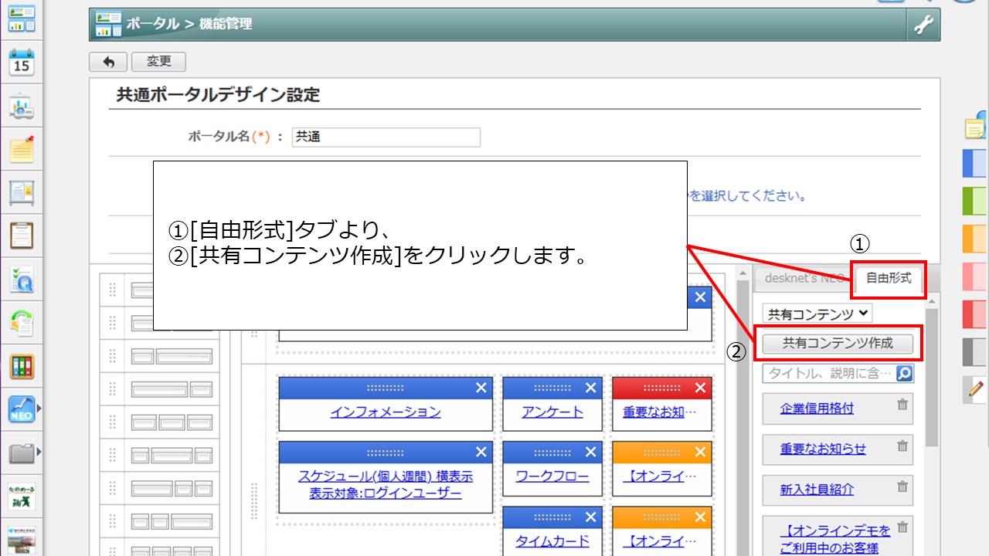Open the たのめーる sidebar icon
Screen dimensions: 989x556
tap(22, 496)
